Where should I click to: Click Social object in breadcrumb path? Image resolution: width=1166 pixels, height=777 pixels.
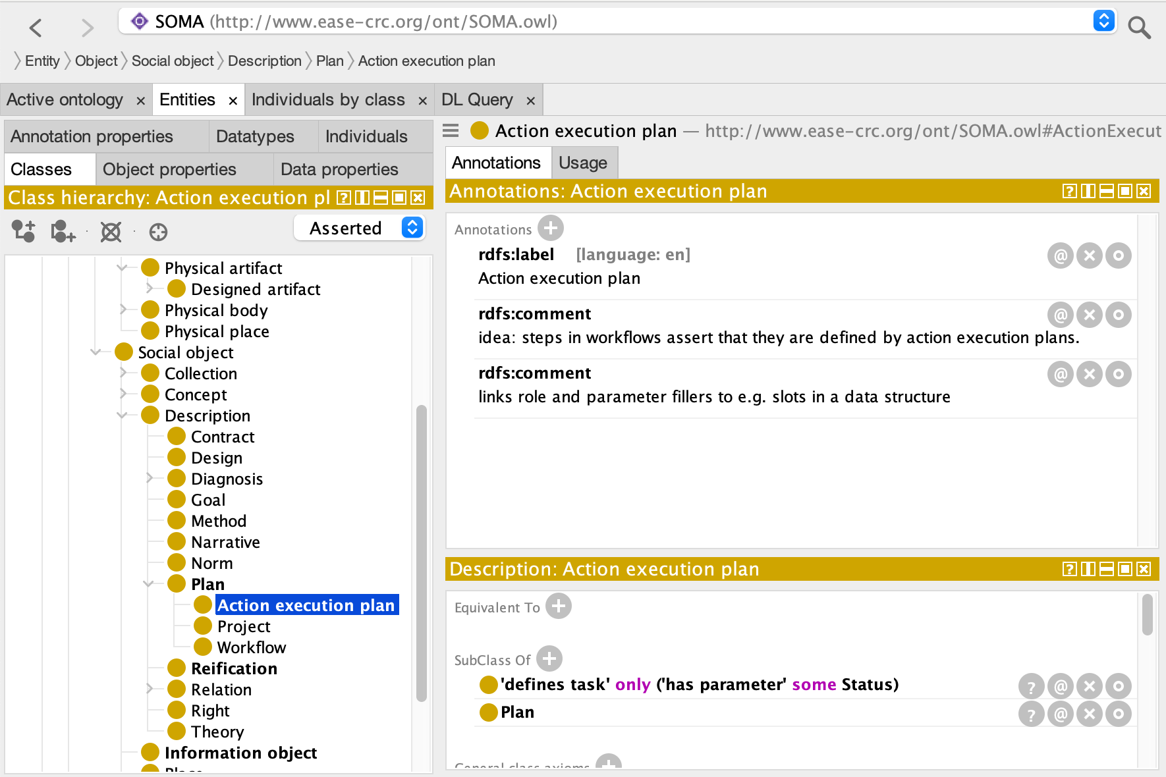tap(173, 61)
